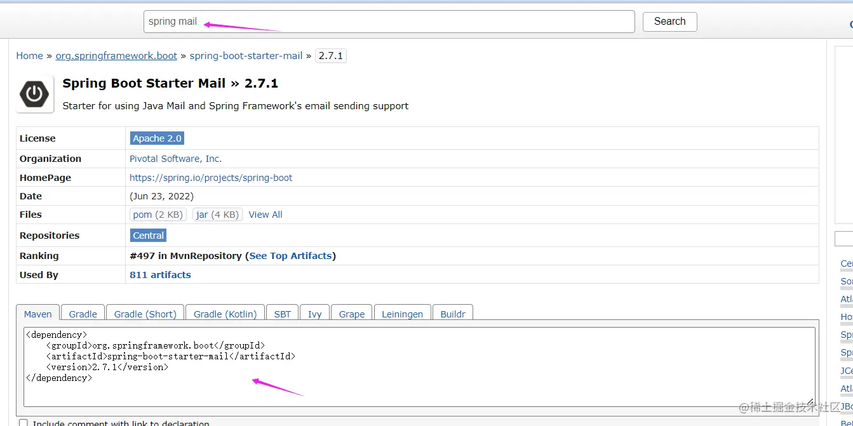Click the groupId line in the dependency snippet
This screenshot has width=853, height=426.
156,345
